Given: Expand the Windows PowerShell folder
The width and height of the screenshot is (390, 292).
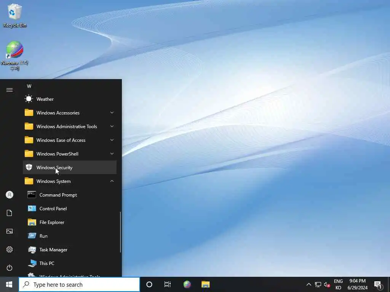Looking at the screenshot, I should 70,154.
